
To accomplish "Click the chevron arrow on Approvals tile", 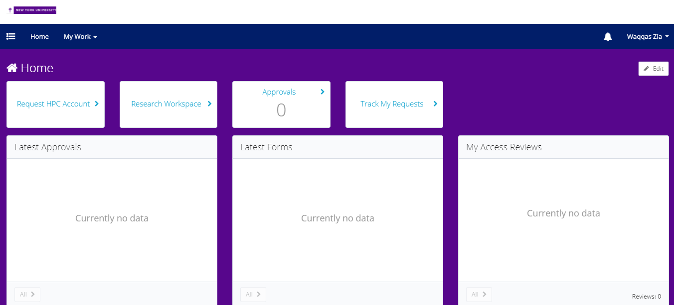I will point(323,92).
